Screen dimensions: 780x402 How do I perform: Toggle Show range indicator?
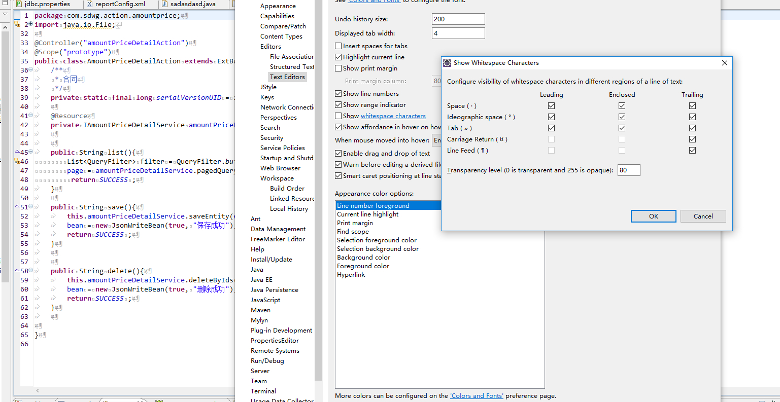click(x=338, y=105)
